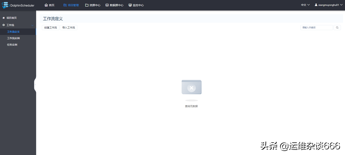345x155 pixels.
Task: Open 数据源中心 database icon
Action: pyautogui.click(x=107, y=5)
